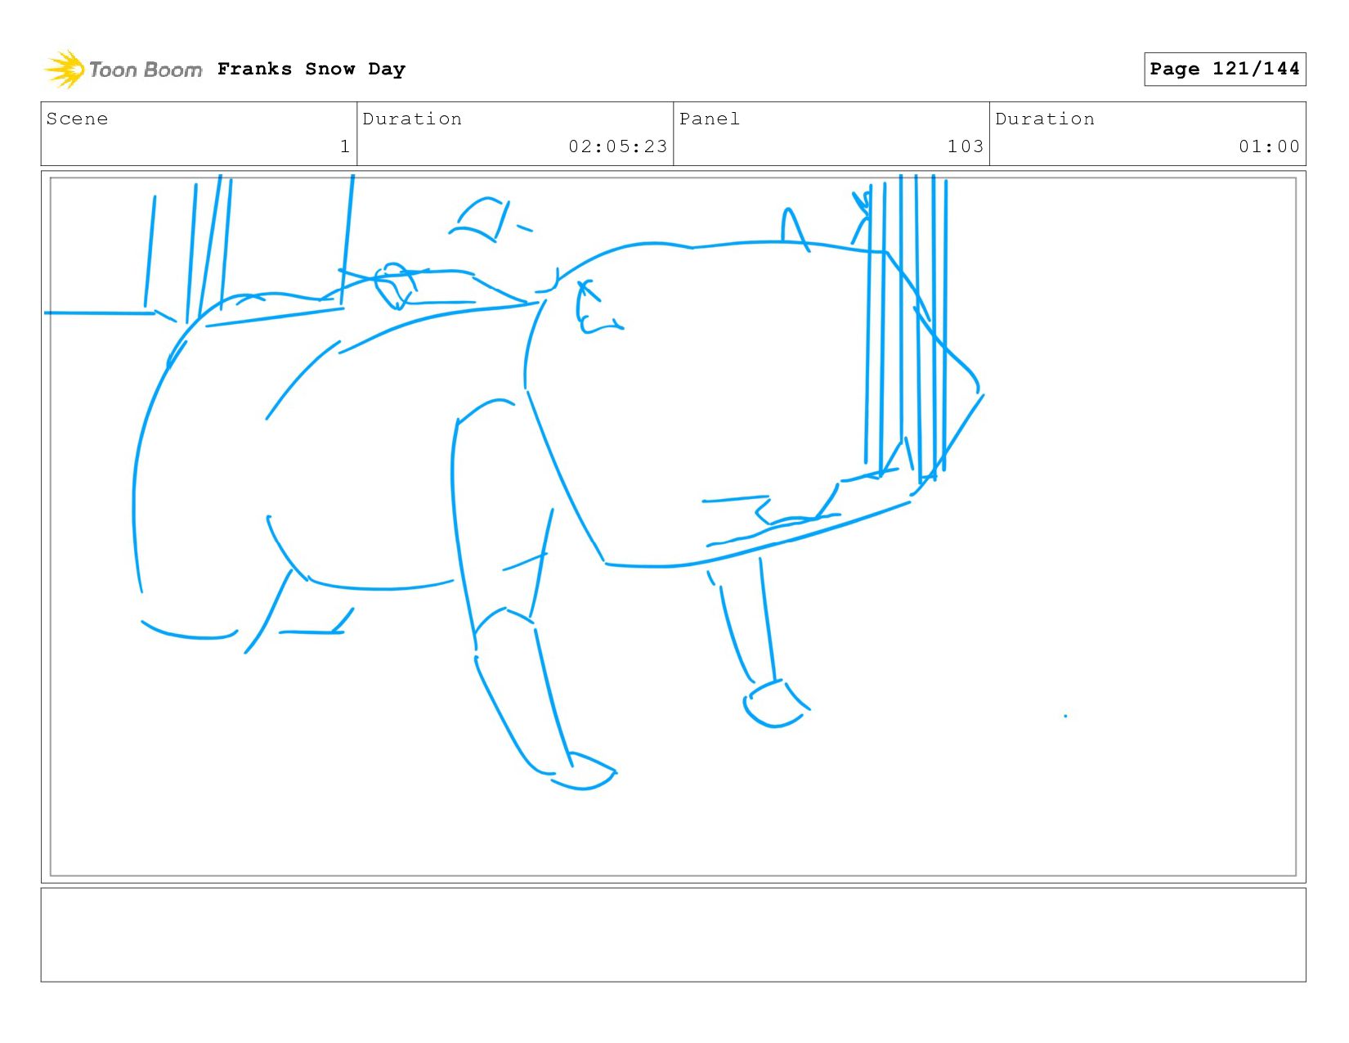Click the scene duration '02:05:23'

(x=618, y=146)
